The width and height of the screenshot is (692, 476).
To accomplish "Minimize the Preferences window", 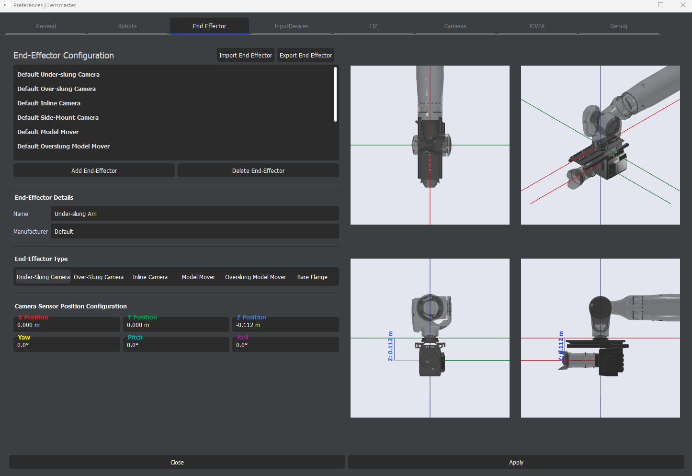I will (x=639, y=5).
